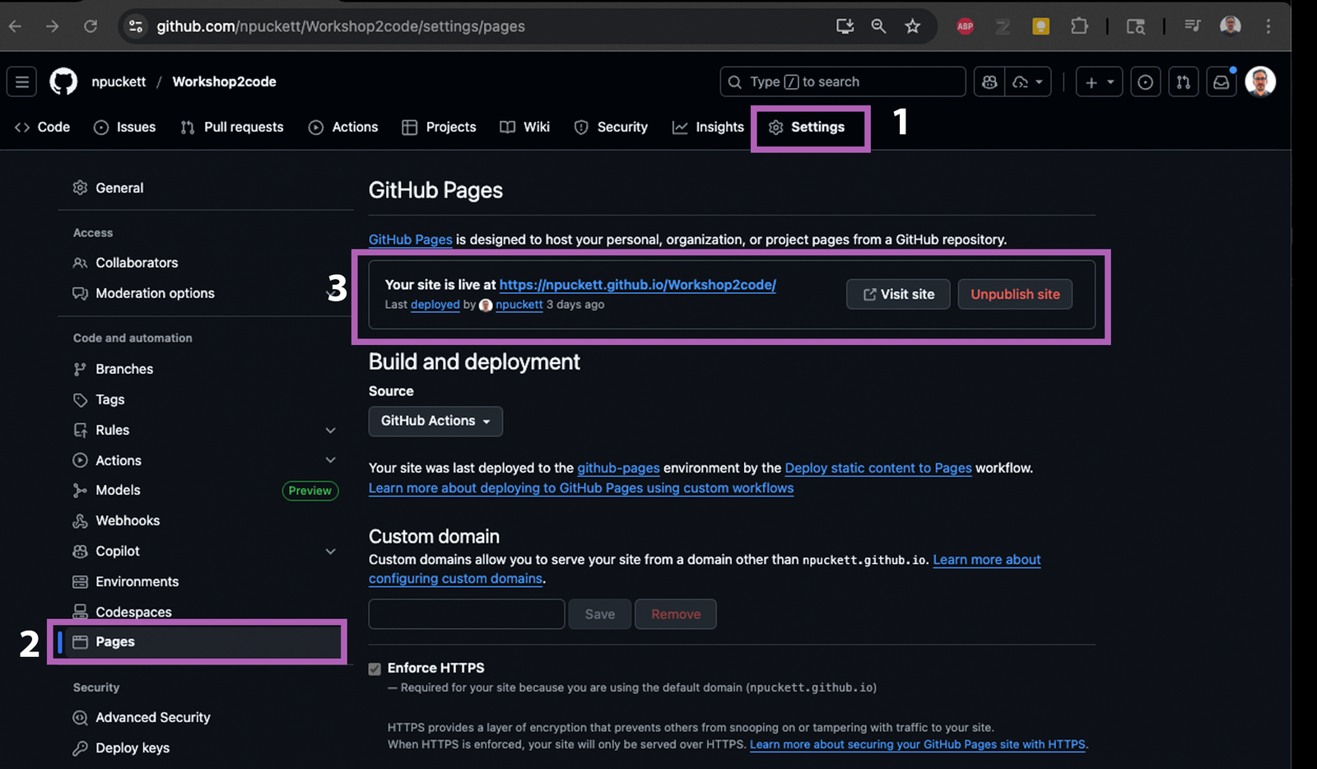
Task: Click the install app icon in address bar
Action: (x=845, y=26)
